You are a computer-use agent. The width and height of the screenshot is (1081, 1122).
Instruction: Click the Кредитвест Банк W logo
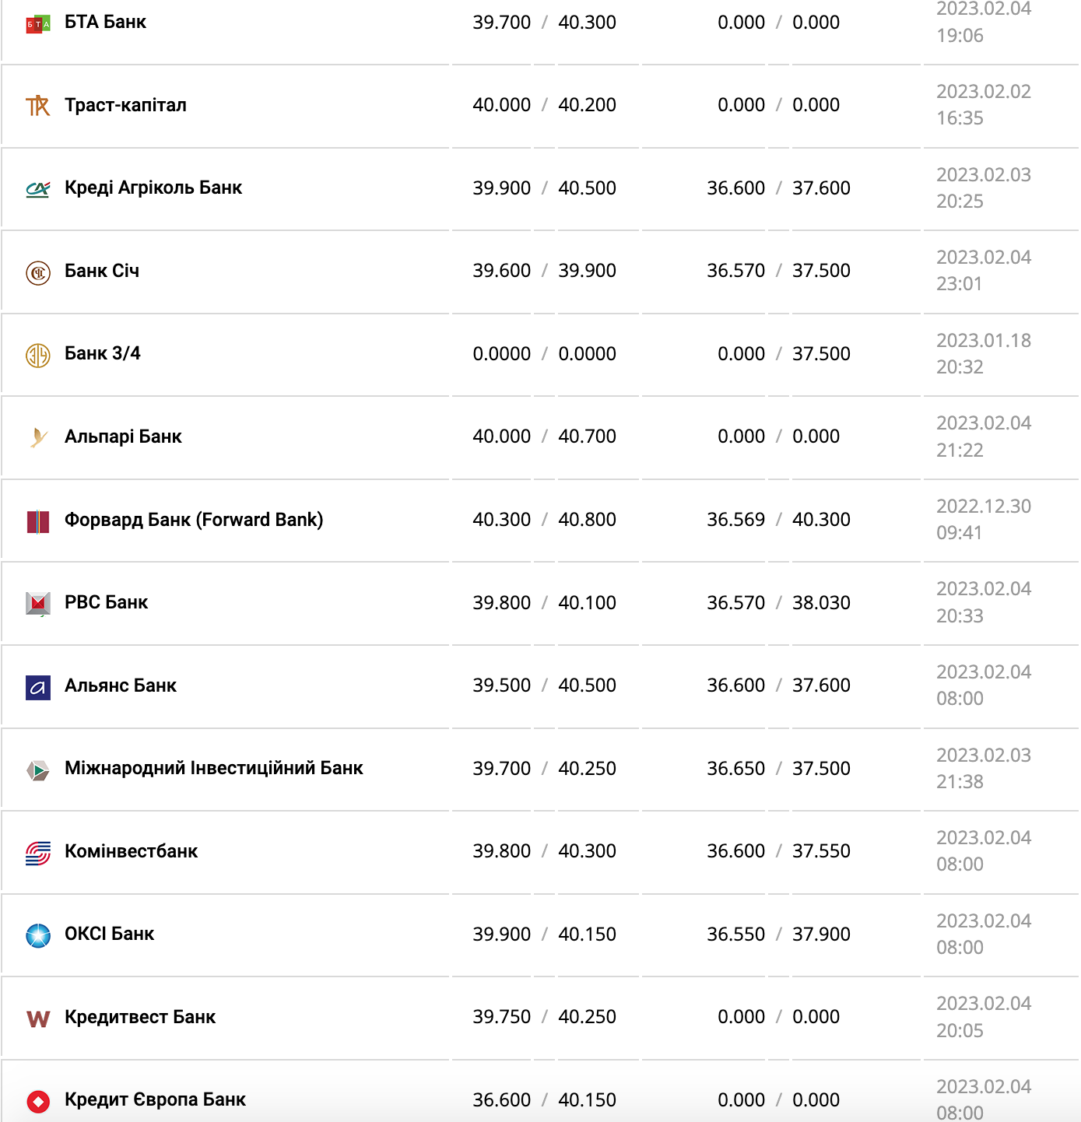click(37, 1019)
